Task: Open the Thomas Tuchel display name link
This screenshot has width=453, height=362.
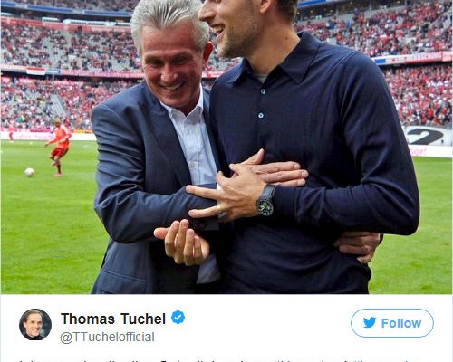Action: click(113, 319)
